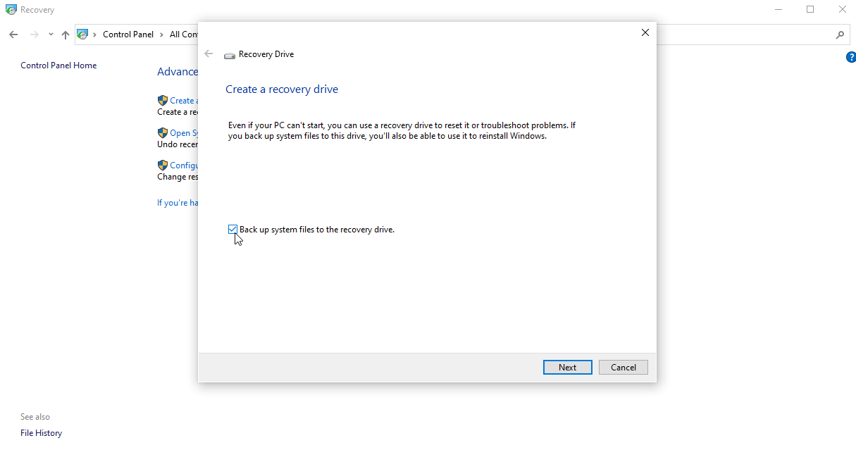The width and height of the screenshot is (856, 450).
Task: Expand chevron after Control Panel breadcrumb
Action: [161, 35]
